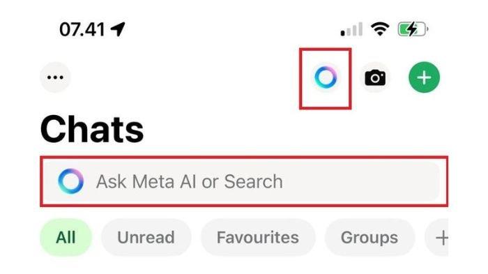Image resolution: width=488 pixels, height=274 pixels.
Task: Filter chat list by Groups
Action: 369,238
